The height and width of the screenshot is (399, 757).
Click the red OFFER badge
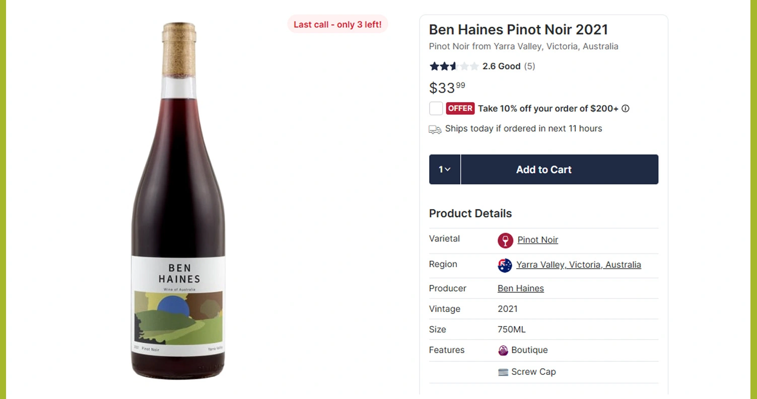(460, 109)
